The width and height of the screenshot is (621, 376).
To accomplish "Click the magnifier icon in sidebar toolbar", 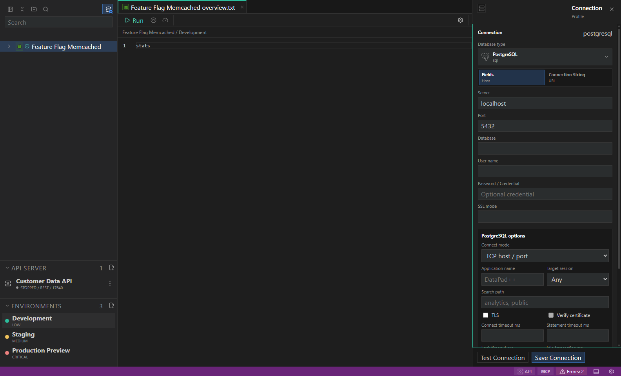I will (x=46, y=9).
